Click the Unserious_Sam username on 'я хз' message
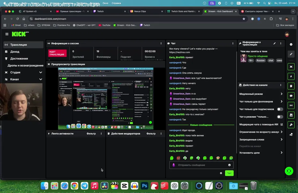The image size is (298, 193). [182, 94]
